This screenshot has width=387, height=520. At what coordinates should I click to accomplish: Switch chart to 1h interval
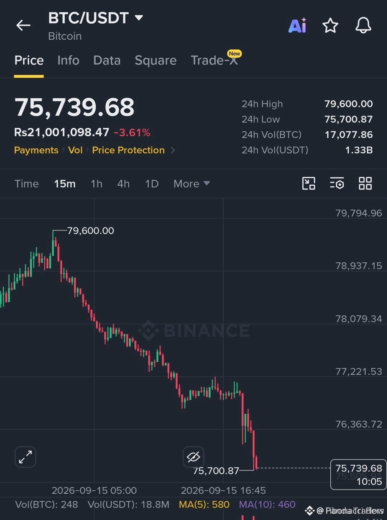tap(96, 184)
